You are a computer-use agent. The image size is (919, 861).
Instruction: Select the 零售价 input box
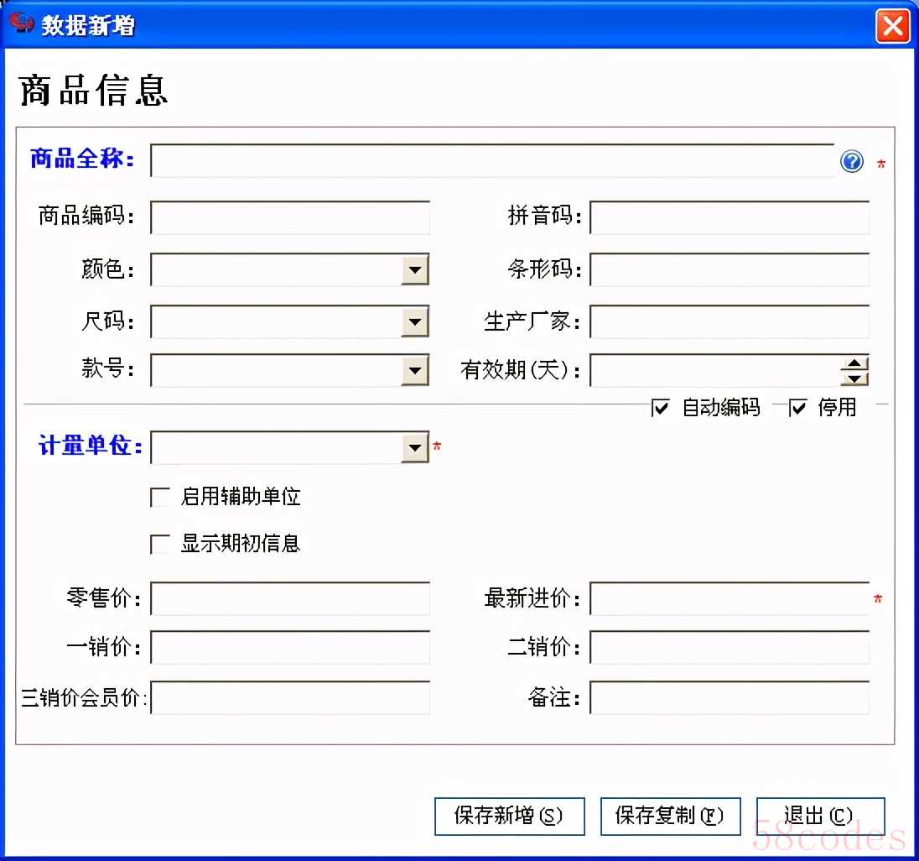tap(289, 599)
